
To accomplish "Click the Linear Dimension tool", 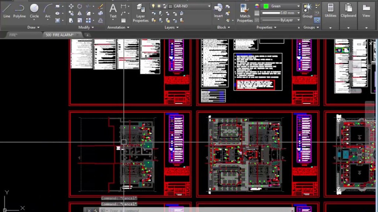I will (123, 6).
